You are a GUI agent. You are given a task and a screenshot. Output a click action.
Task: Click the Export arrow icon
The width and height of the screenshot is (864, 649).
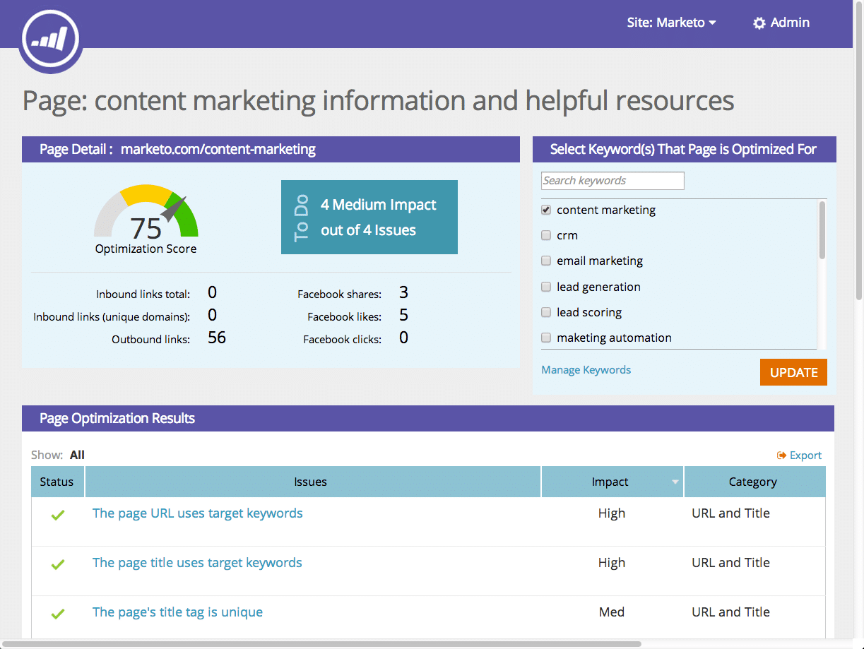pos(781,456)
